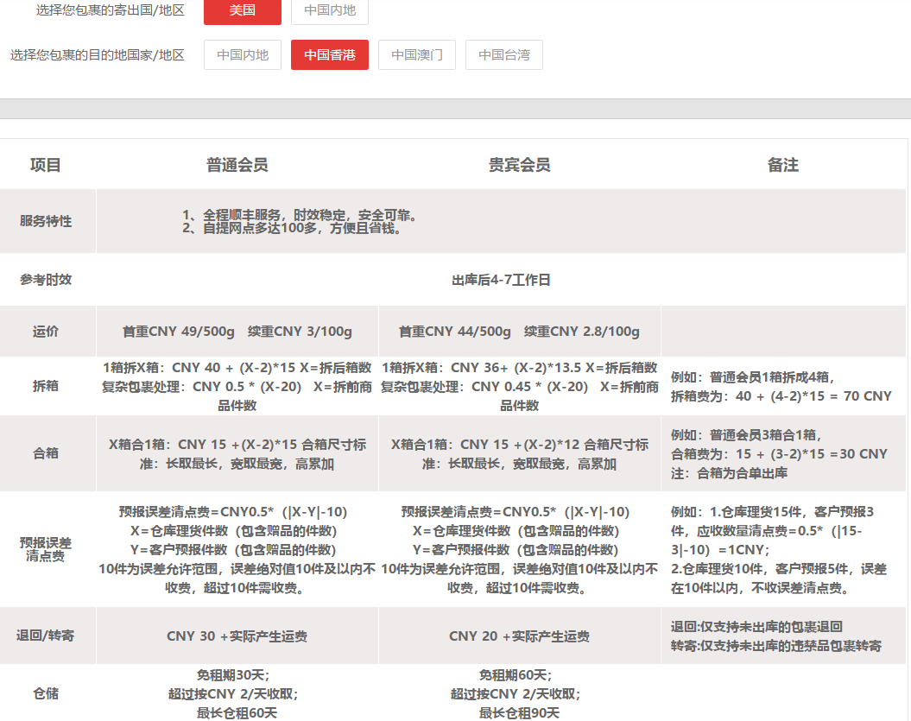
Task: Switch destination to 中国澳门
Action: (x=417, y=54)
